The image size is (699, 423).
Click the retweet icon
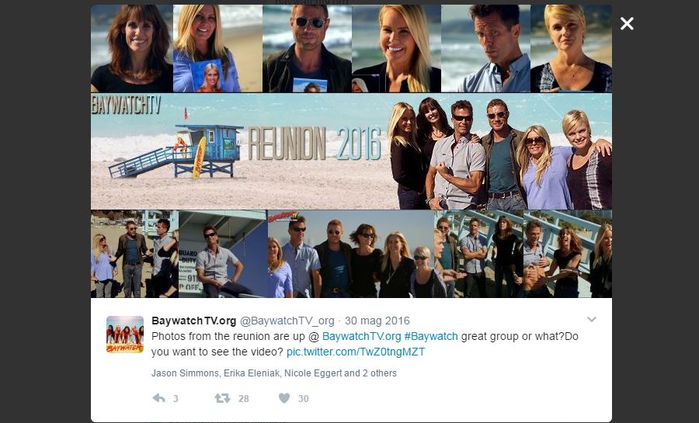tap(222, 398)
